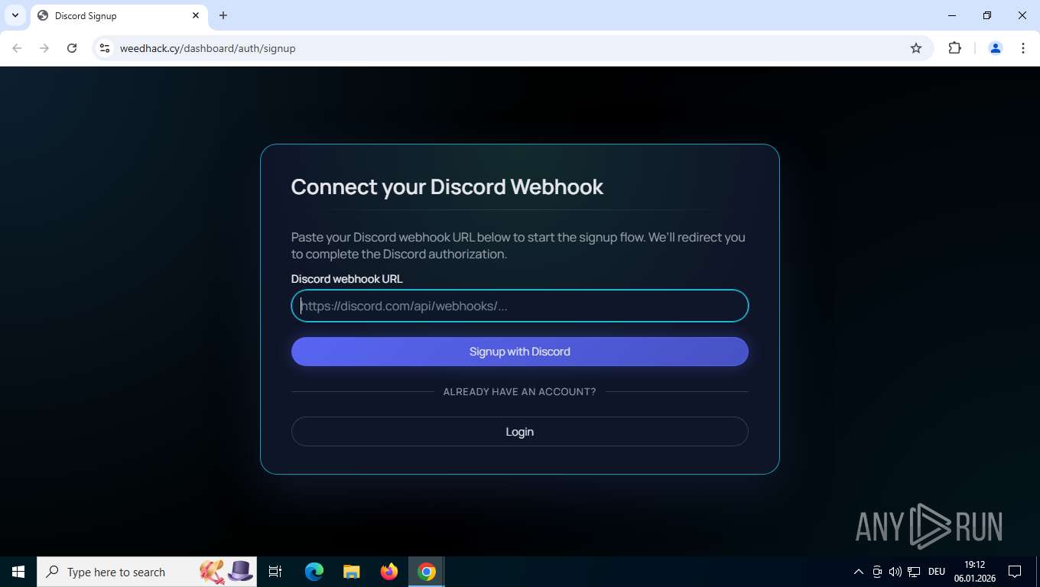This screenshot has height=587, width=1040.
Task: Open the Extensions puzzle icon
Action: pyautogui.click(x=954, y=48)
